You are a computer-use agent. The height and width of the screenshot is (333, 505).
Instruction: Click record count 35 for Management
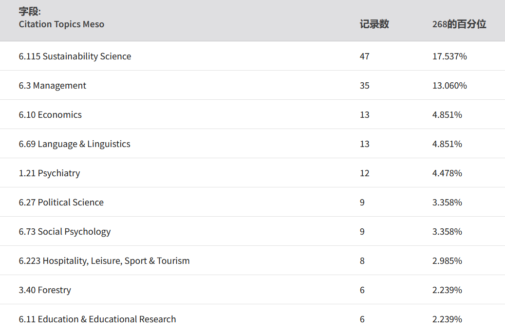click(365, 86)
